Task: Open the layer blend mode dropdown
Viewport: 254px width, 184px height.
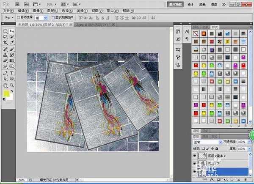Action: click(x=207, y=143)
